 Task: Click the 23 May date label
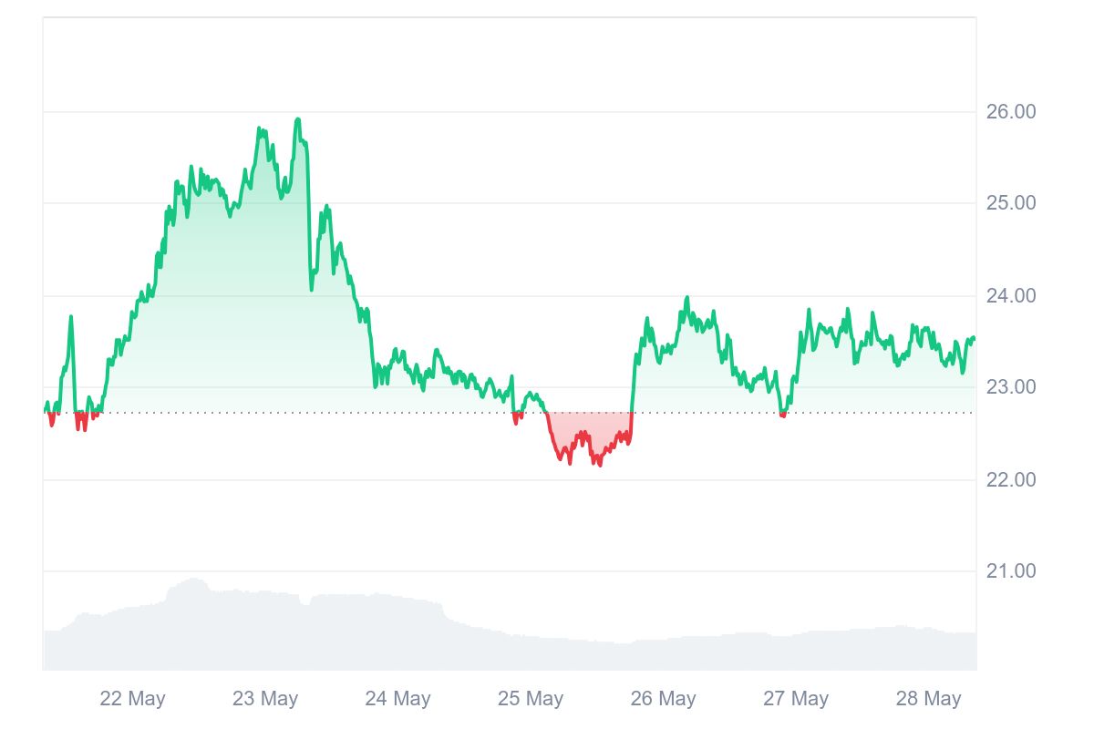coord(265,699)
